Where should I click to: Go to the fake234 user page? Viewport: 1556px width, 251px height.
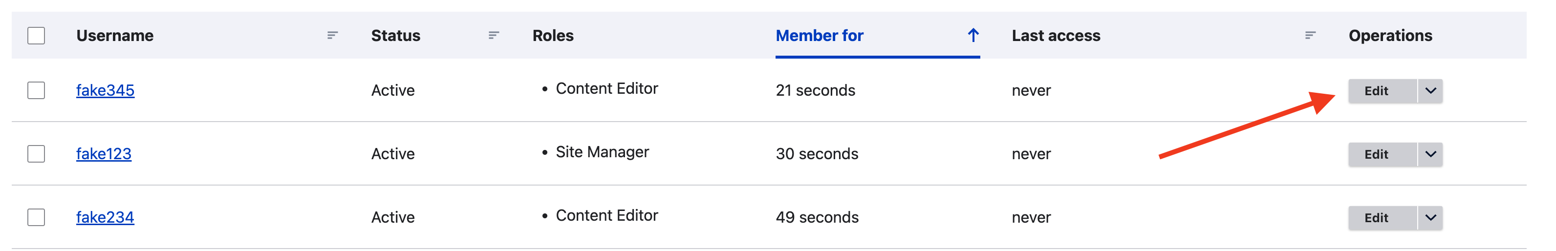105,217
